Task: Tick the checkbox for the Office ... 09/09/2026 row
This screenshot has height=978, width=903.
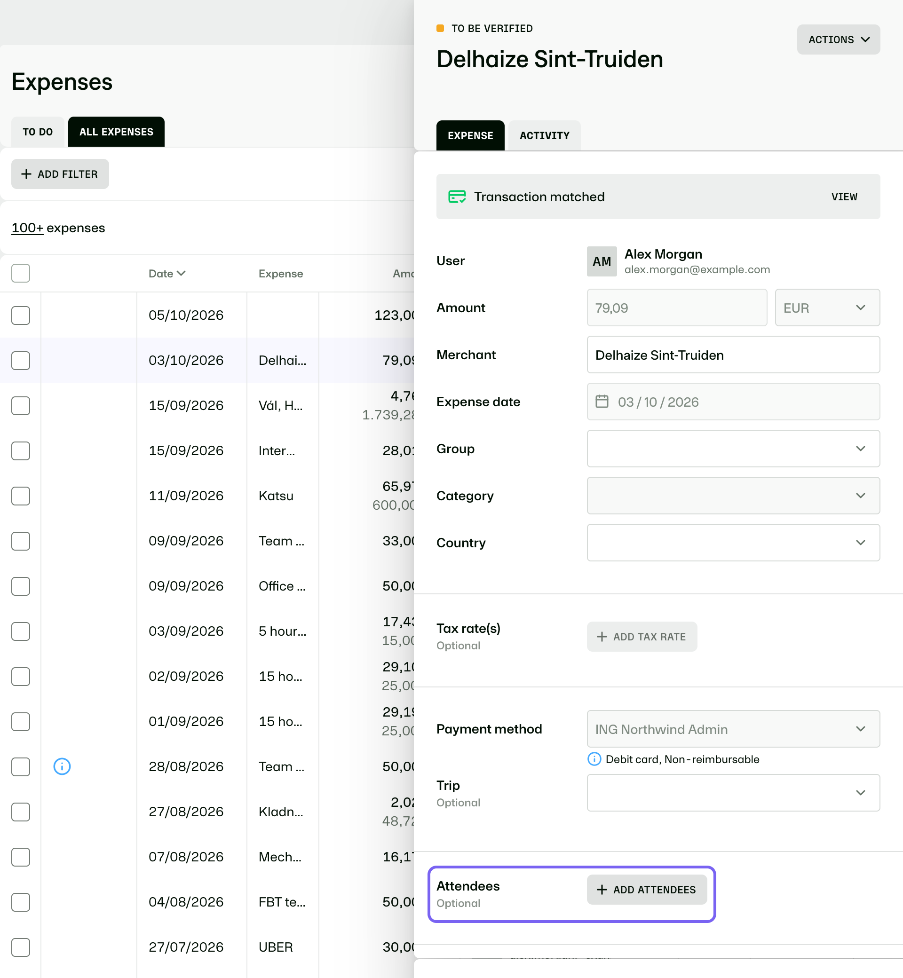Action: coord(21,586)
